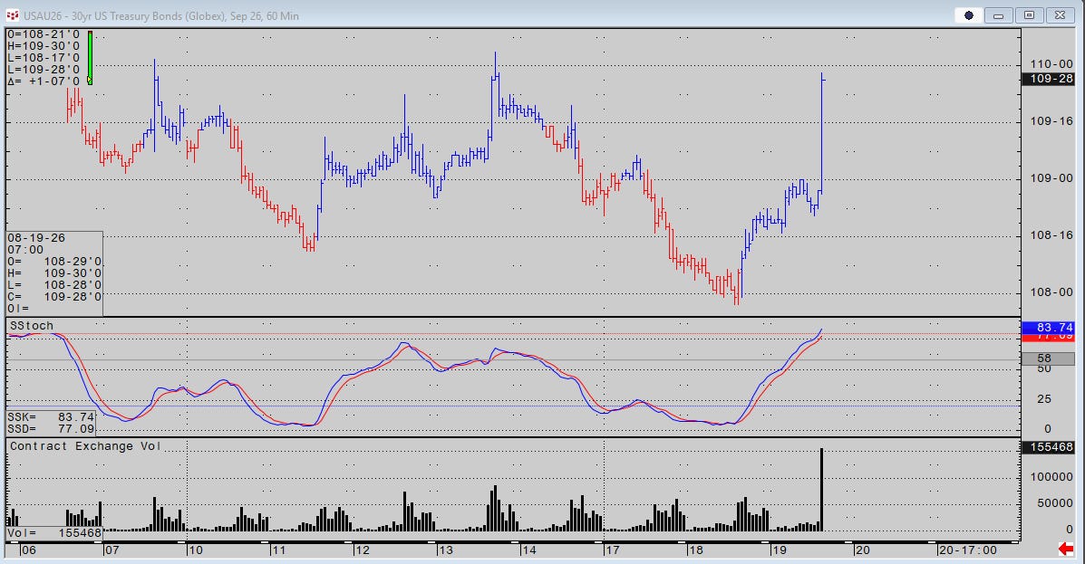Viewport: 1085px width, 564px height.
Task: Click the SSD= 77.09 readout
Action: click(x=51, y=428)
